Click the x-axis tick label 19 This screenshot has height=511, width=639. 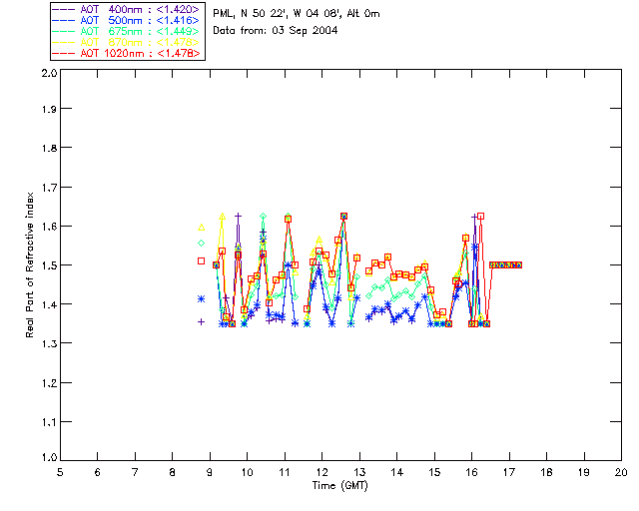[x=584, y=472]
